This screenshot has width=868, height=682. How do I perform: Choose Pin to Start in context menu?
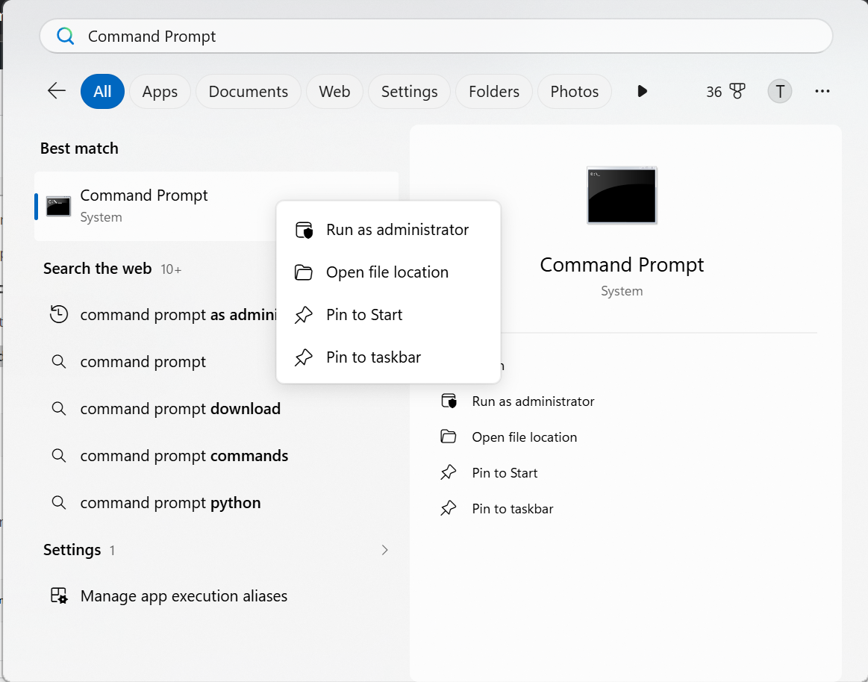point(388,314)
